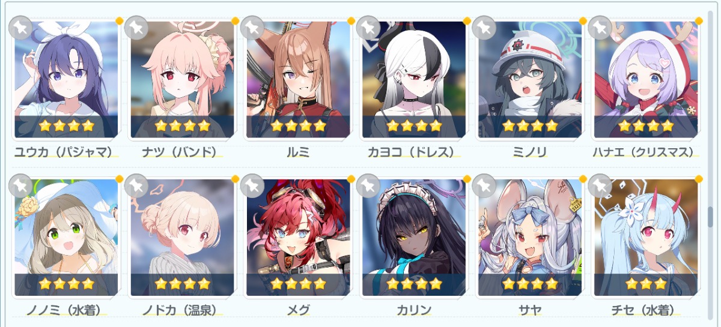Toggle the pin icon on メグ's card
The image size is (721, 327).
252,186
